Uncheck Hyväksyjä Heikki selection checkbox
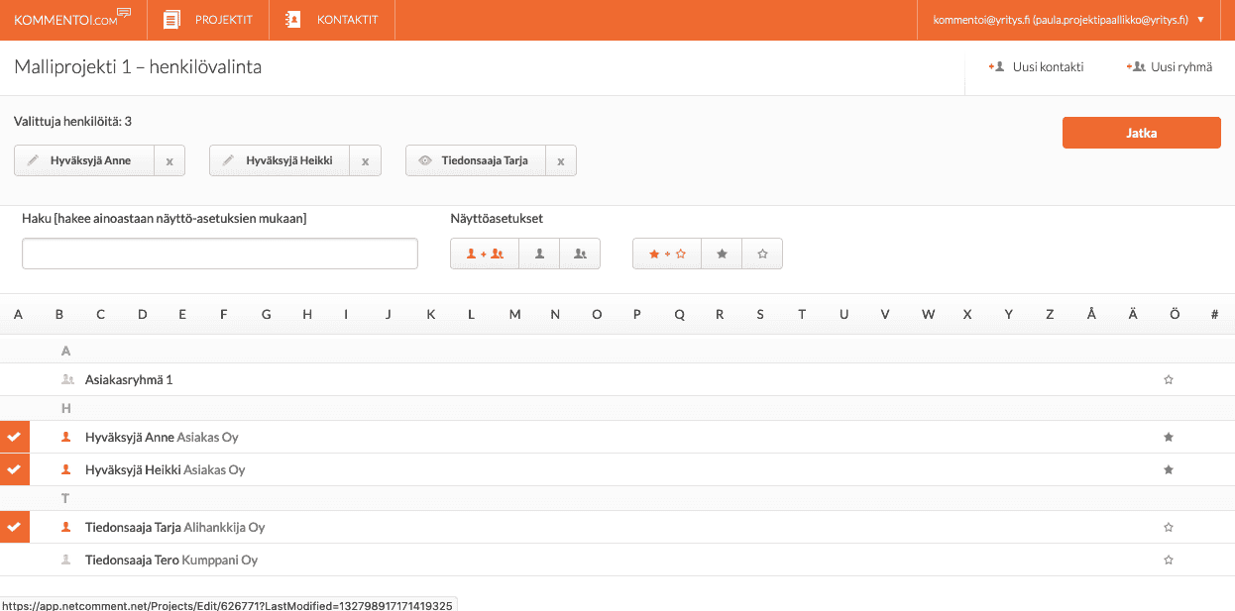This screenshot has width=1235, height=611. click(x=14, y=469)
